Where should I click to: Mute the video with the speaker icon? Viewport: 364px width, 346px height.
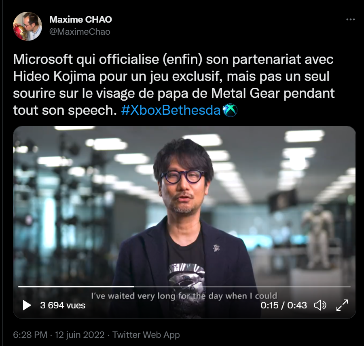(x=320, y=305)
